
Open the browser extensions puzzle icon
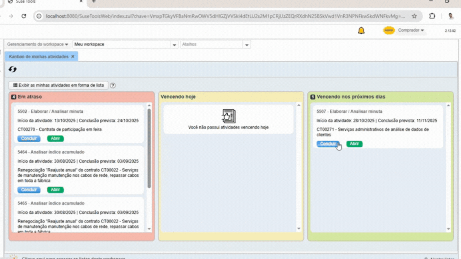point(432,16)
